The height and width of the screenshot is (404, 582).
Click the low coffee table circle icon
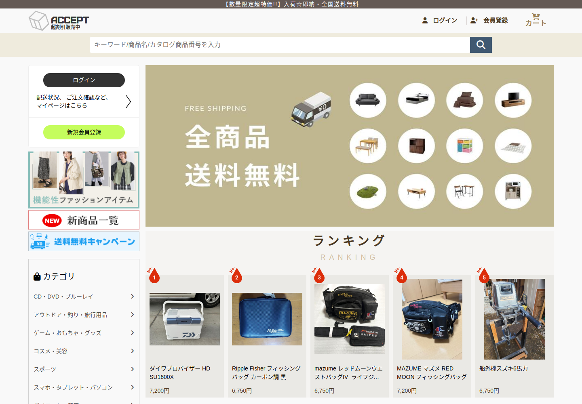tap(416, 191)
